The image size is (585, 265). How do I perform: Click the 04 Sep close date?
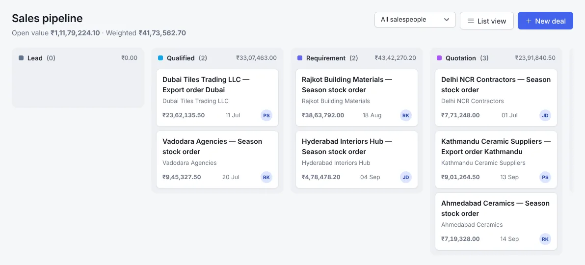click(370, 177)
